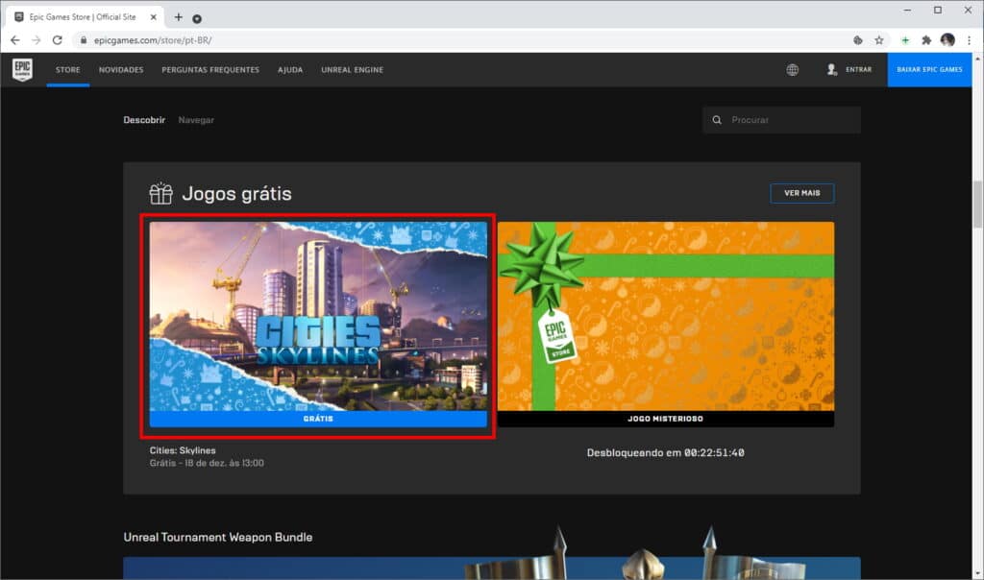Click the Jogos grátis heading
984x580 pixels.
[236, 193]
